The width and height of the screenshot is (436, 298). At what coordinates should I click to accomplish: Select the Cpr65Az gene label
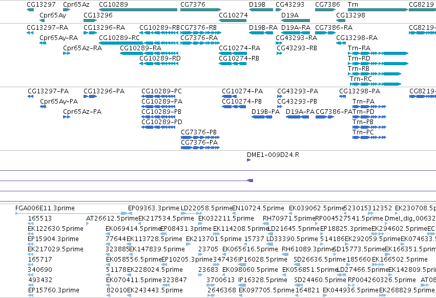coord(76,5)
